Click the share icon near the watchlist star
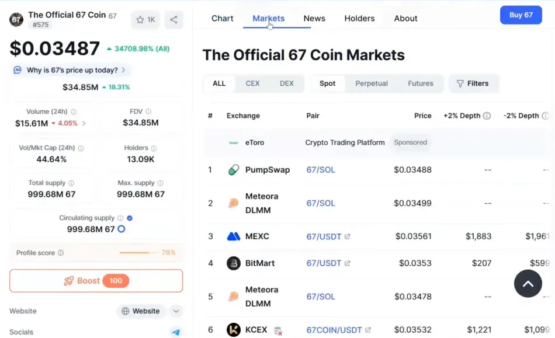Screen dimensions: 555x338 pyautogui.click(x=174, y=19)
